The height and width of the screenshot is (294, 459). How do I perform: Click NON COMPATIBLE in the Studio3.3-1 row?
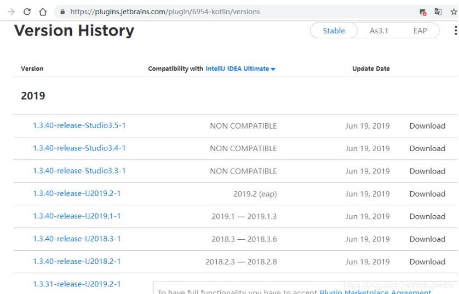click(x=243, y=171)
